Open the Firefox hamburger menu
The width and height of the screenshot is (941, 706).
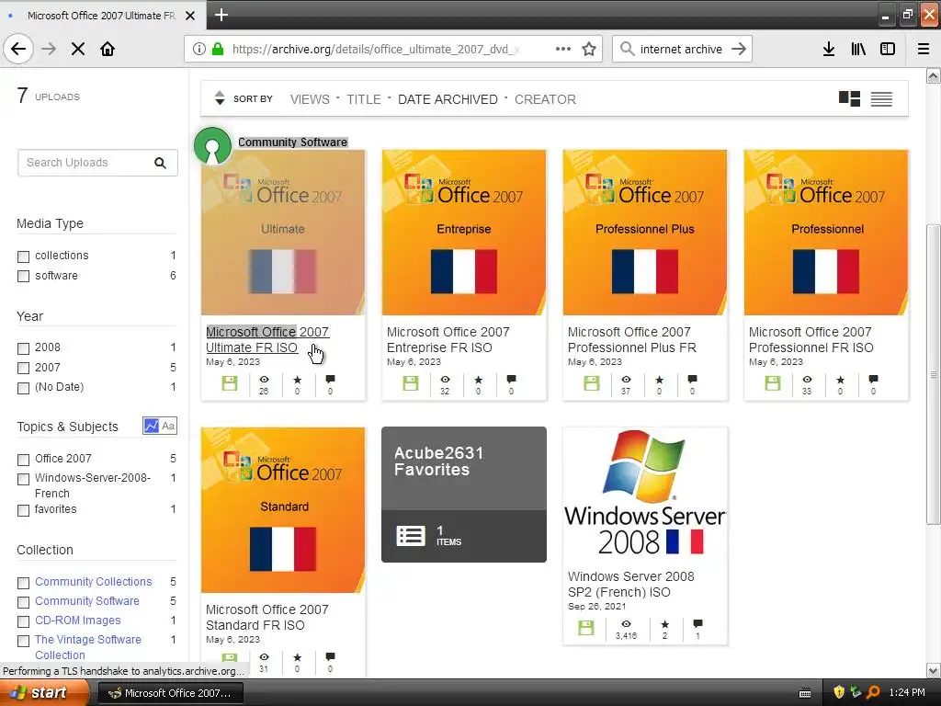pos(923,50)
